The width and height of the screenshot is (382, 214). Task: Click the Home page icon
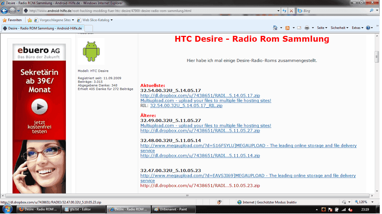click(275, 28)
